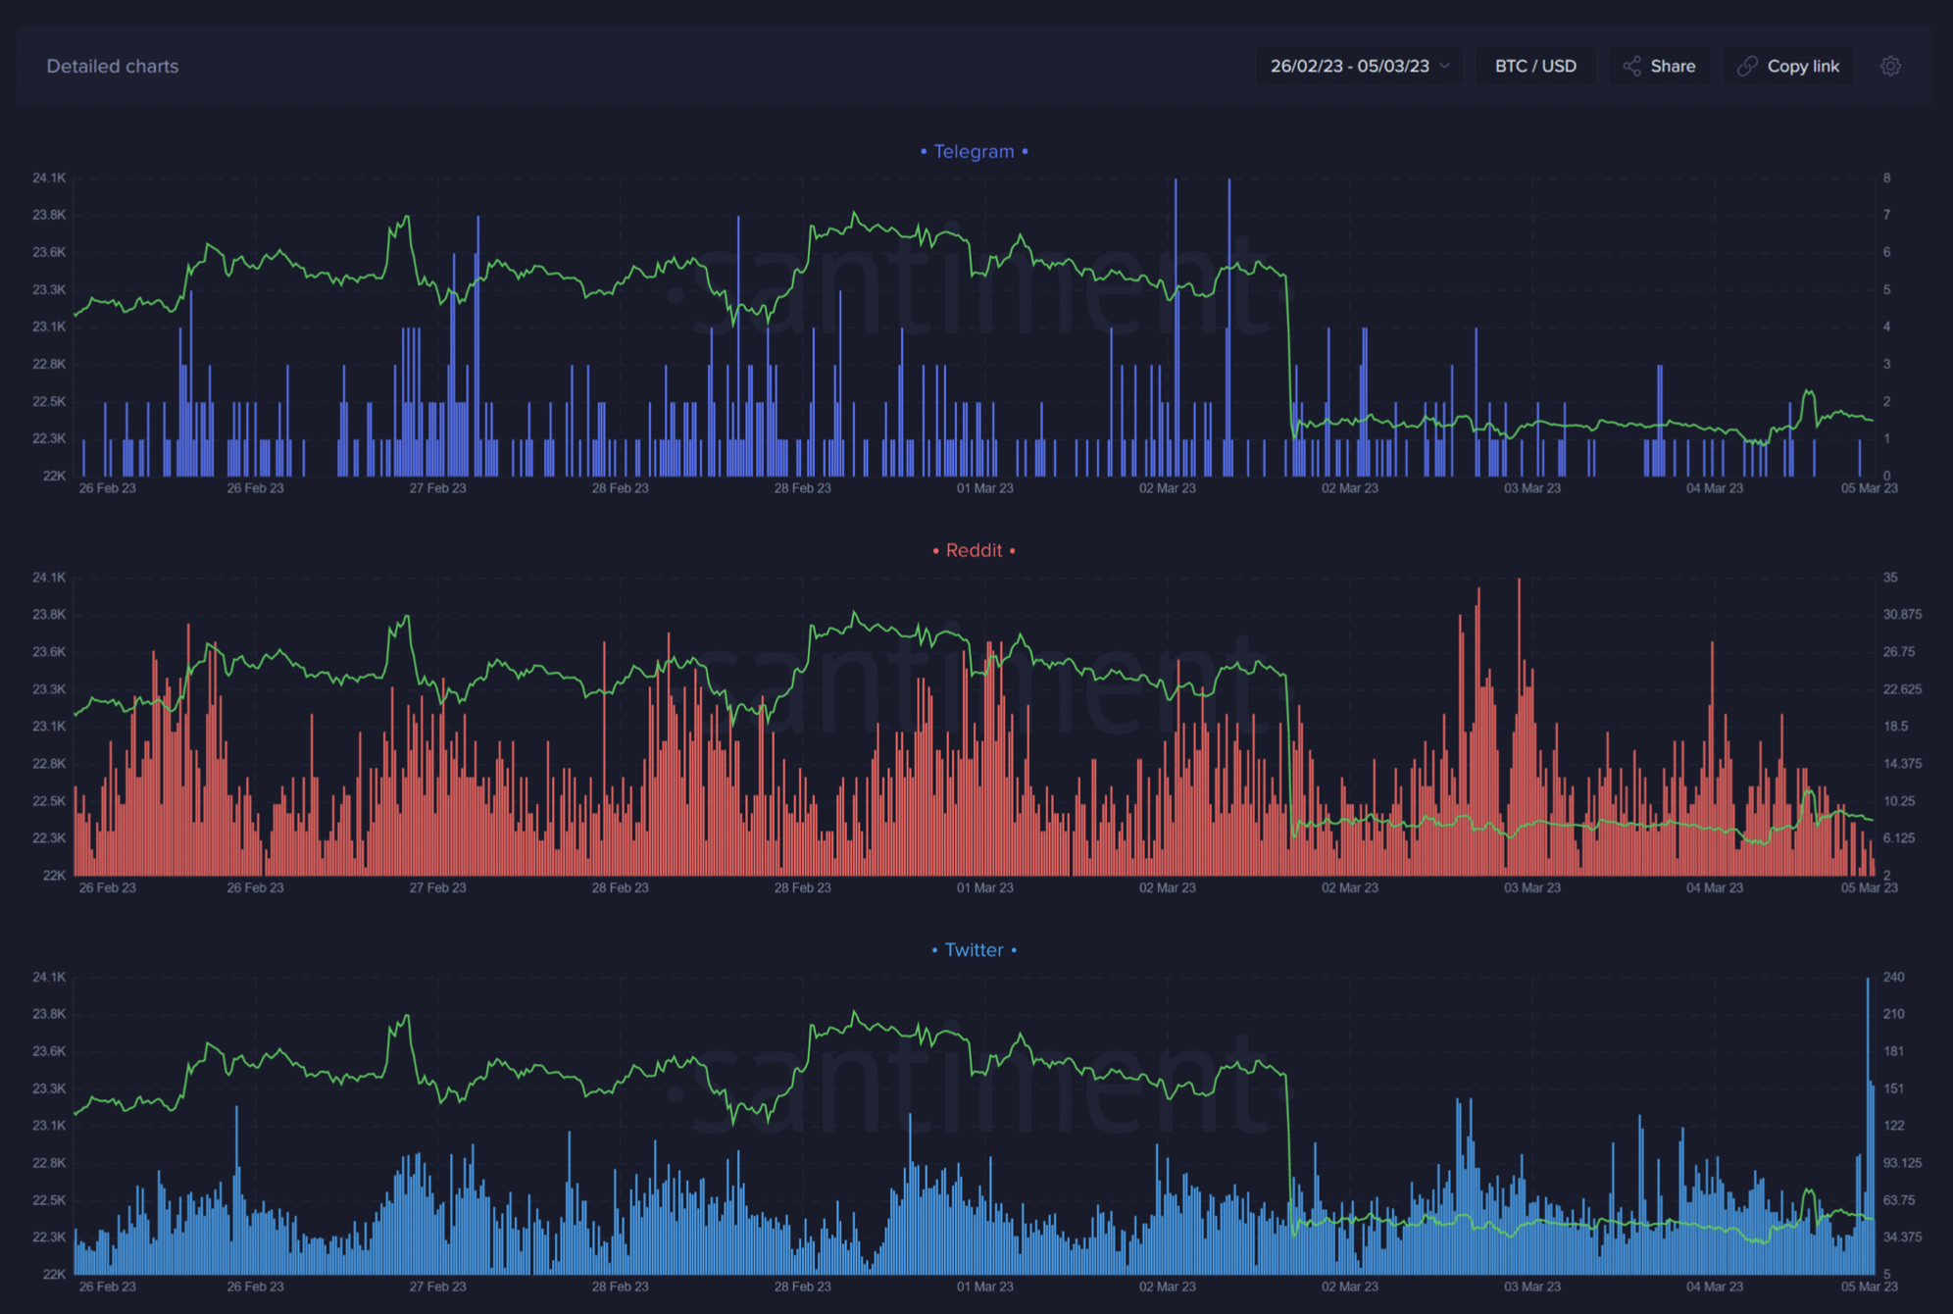
Task: Click the 27 Feb 23 label under Twitter chart
Action: click(438, 1287)
